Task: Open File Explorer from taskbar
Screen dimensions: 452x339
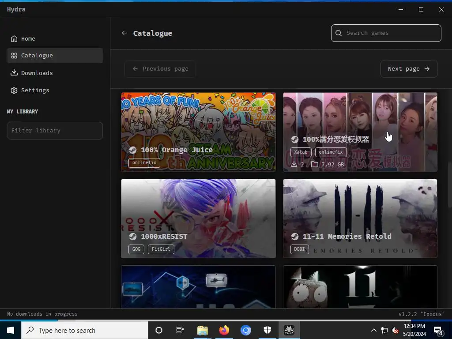Action: click(202, 330)
